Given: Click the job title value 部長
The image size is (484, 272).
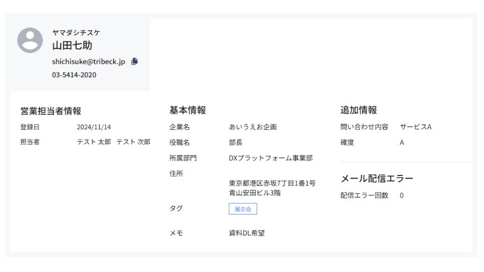Looking at the screenshot, I should (236, 143).
